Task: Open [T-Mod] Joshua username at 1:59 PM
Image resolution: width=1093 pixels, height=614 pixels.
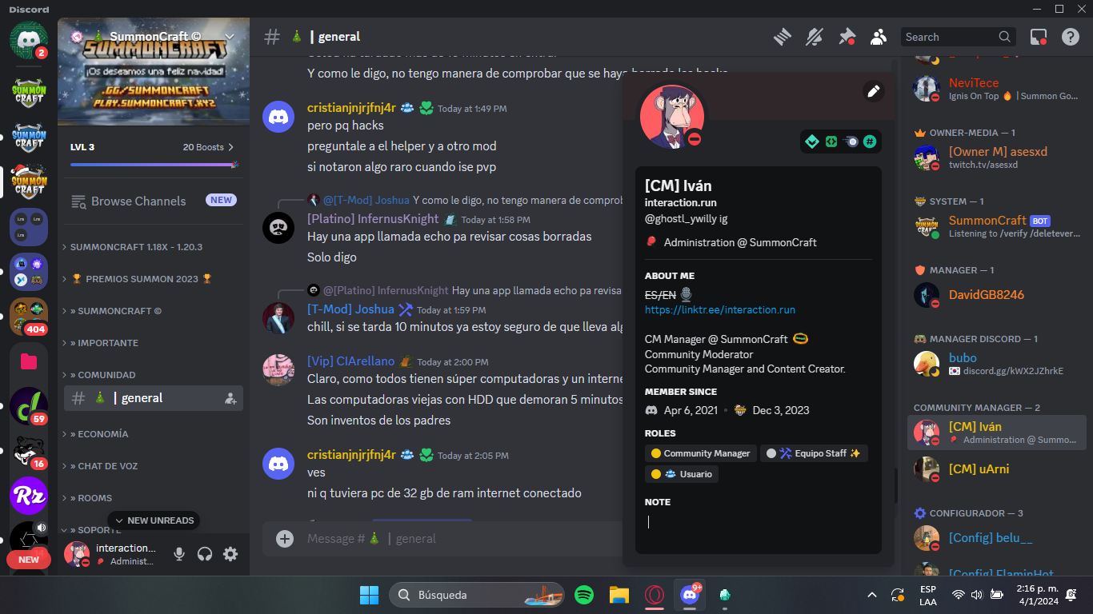Action: point(350,309)
